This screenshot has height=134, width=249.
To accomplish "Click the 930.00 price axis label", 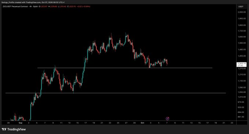I will point(241,107).
